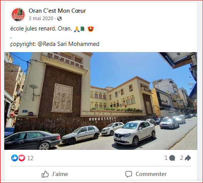Click the Commenter button label

tap(151, 174)
